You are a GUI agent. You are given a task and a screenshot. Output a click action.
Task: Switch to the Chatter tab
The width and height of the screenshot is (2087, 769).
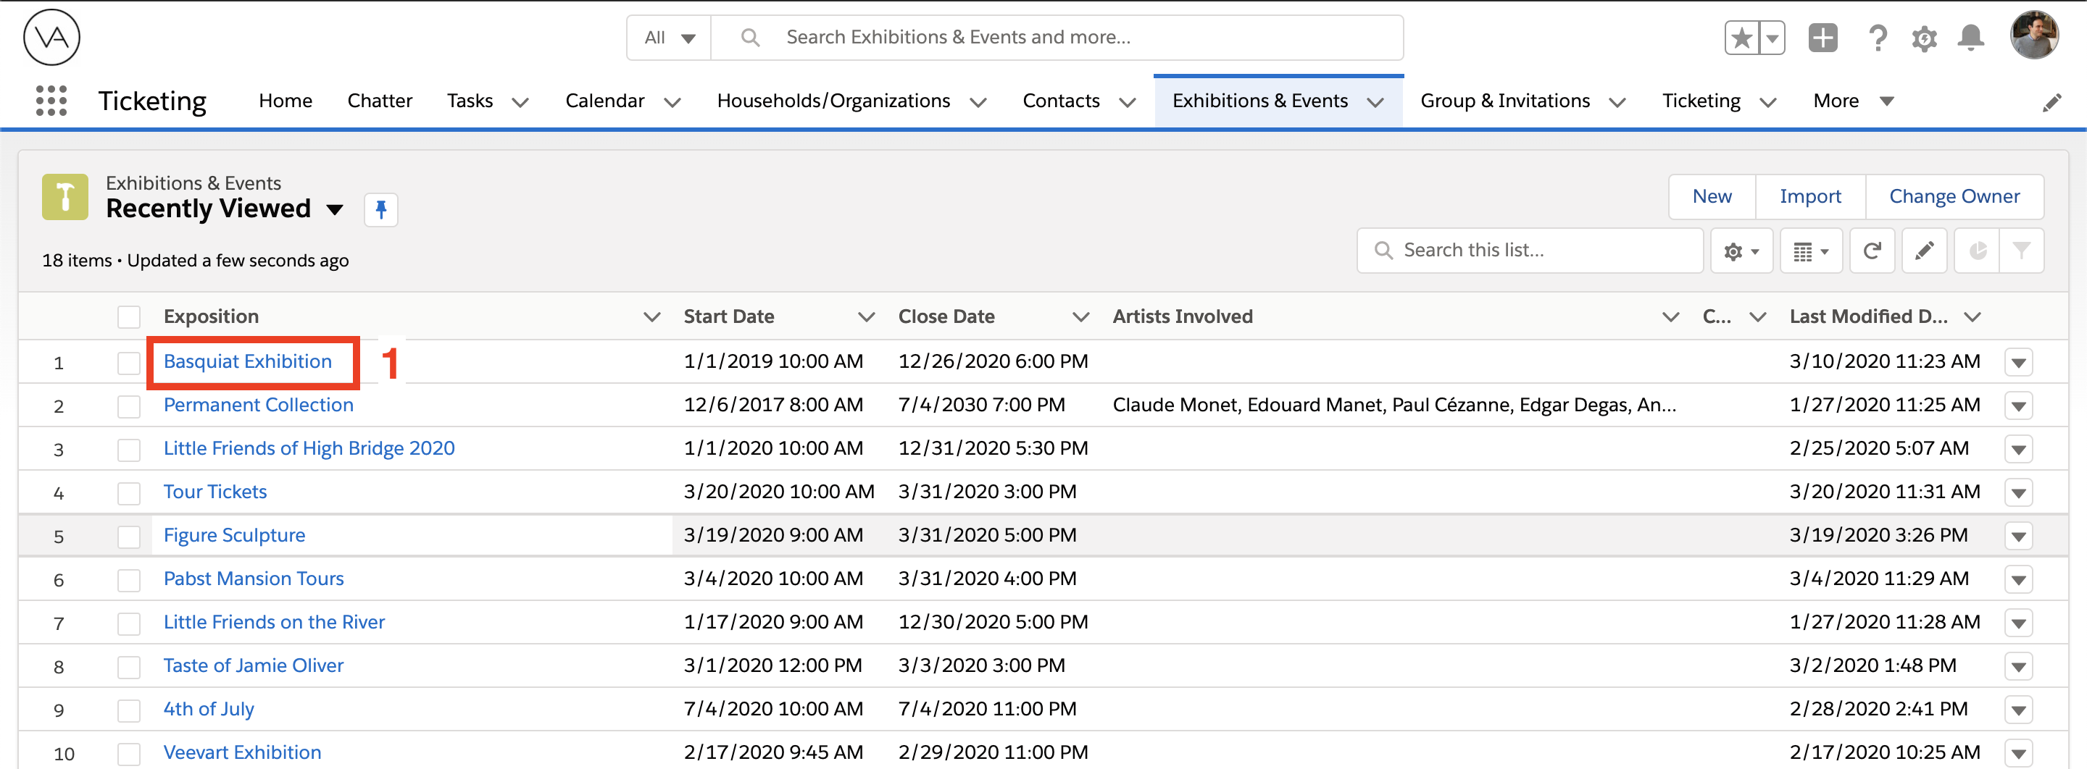379,101
